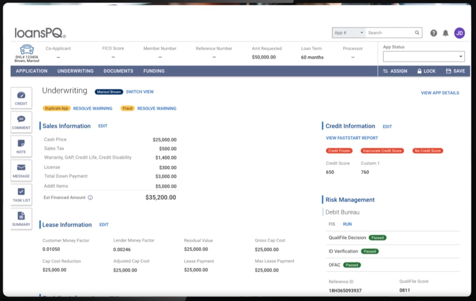Viewport: 476px width, 301px height.
Task: Click inside the Search field
Action: pos(389,33)
